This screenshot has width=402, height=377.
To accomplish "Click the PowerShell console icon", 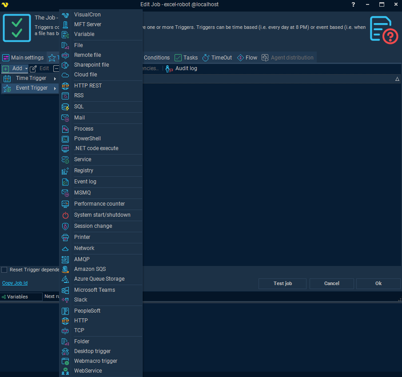I will coord(65,139).
